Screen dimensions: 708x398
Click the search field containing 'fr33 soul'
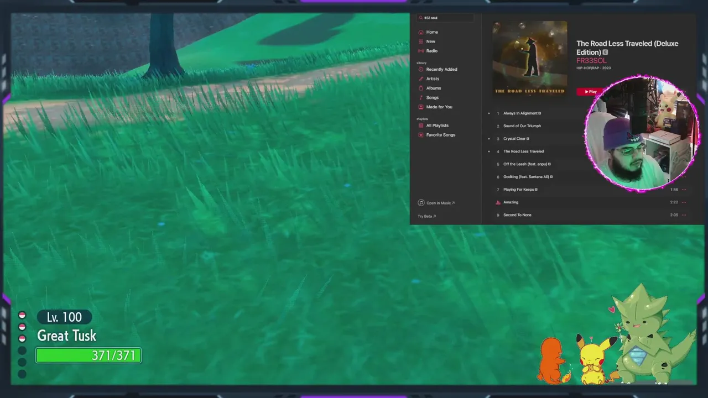click(x=445, y=18)
